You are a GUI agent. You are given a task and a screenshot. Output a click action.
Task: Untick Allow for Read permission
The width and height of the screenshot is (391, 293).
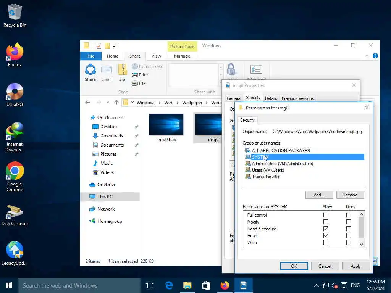click(326, 236)
